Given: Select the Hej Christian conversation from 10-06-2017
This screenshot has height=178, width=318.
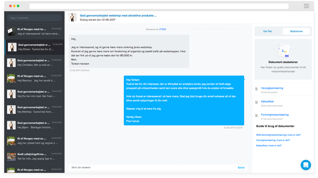Looking at the screenshot, I should tap(35, 62).
